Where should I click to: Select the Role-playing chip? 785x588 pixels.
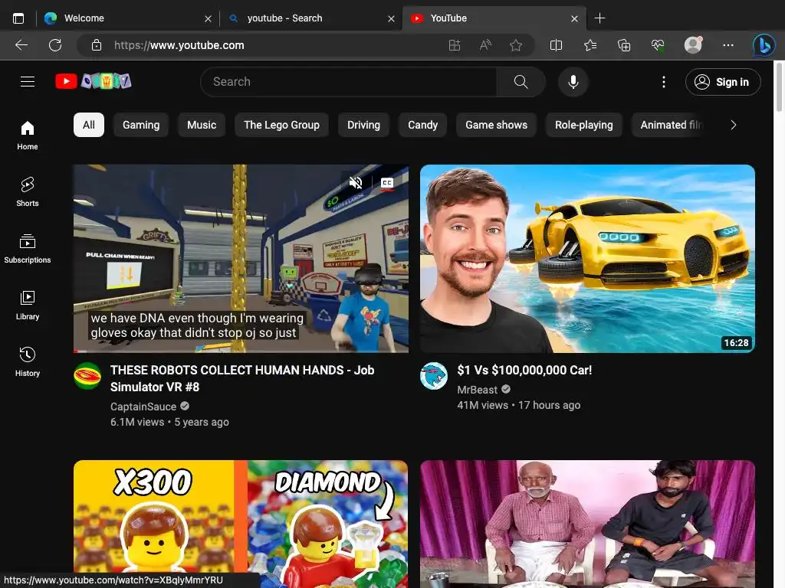tap(583, 125)
